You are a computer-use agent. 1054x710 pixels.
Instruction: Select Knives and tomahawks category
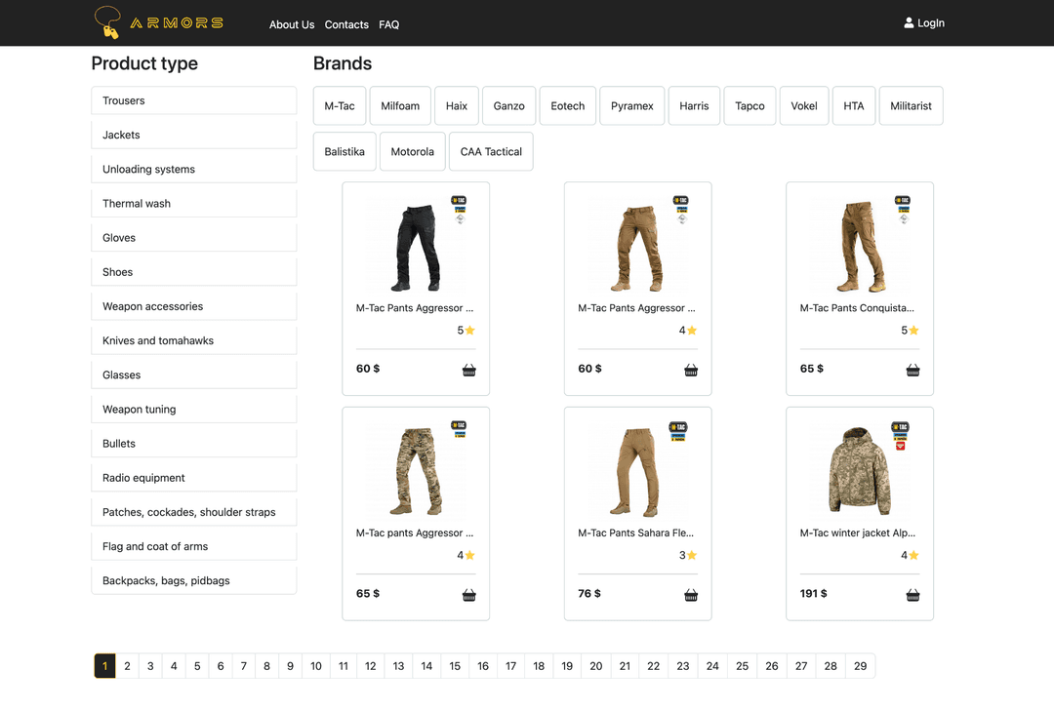pos(193,340)
